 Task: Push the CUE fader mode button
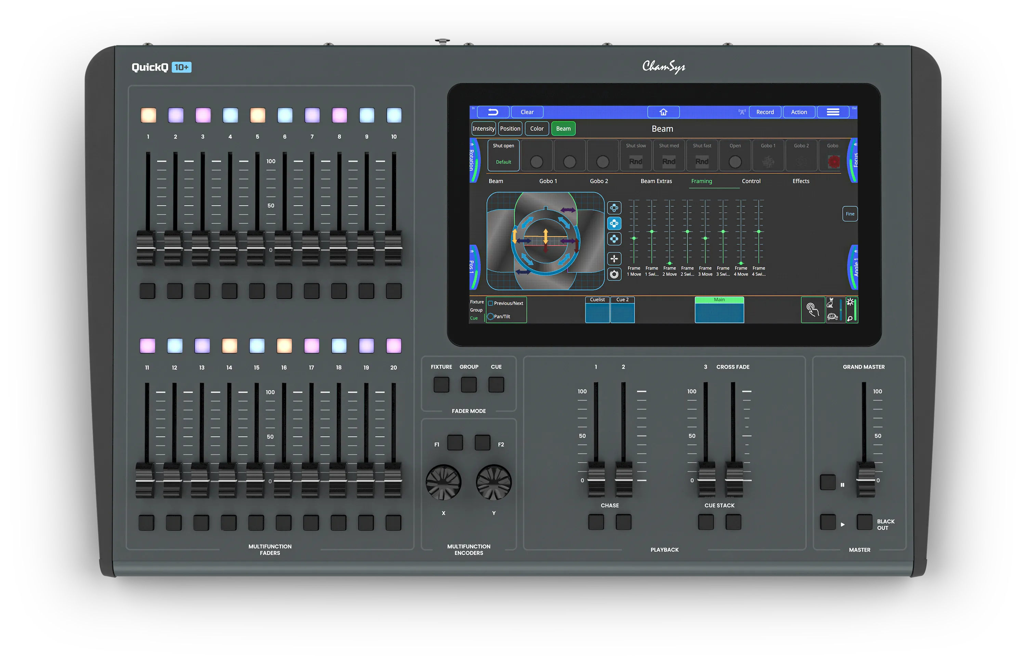pos(496,385)
